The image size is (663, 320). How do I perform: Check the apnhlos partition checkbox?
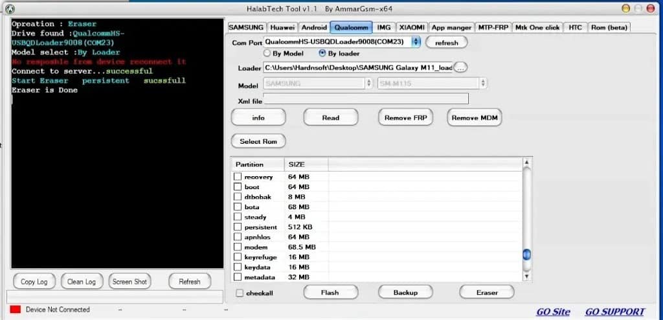pyautogui.click(x=238, y=237)
